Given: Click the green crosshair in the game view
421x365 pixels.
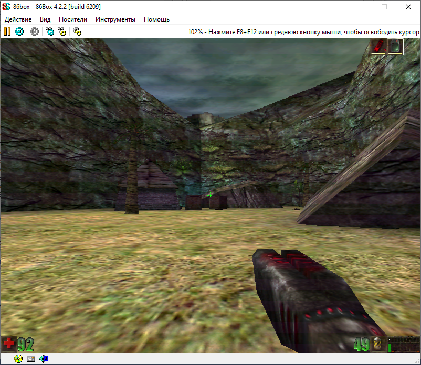Looking at the screenshot, I should tap(210, 196).
